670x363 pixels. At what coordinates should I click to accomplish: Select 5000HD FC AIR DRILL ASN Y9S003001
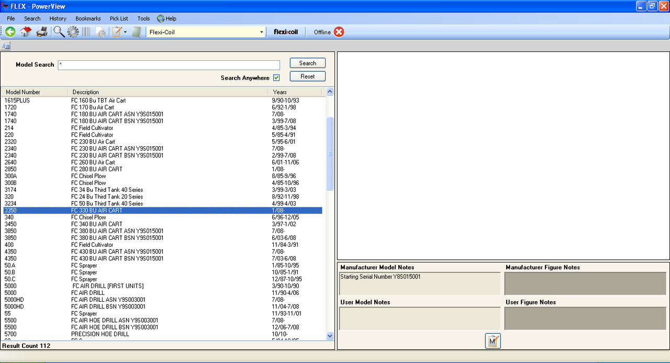coord(162,300)
